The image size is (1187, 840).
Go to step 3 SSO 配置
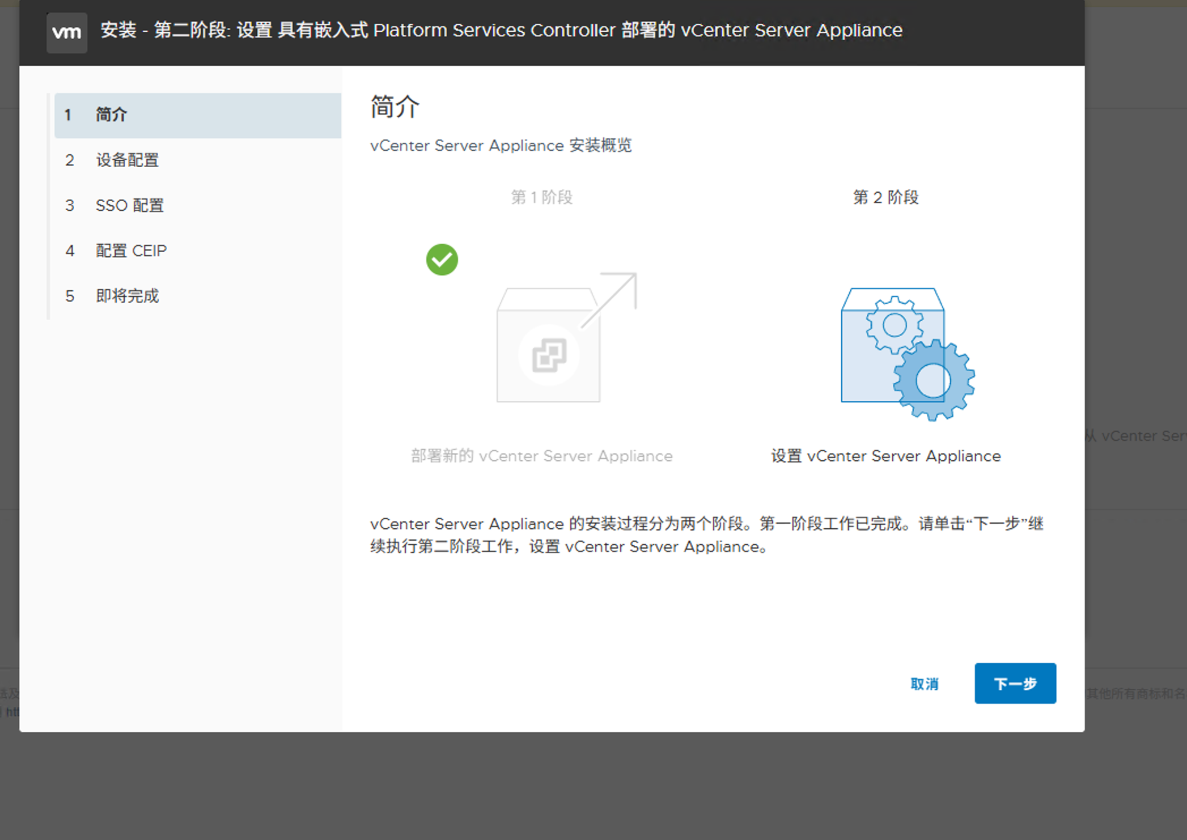(x=198, y=206)
